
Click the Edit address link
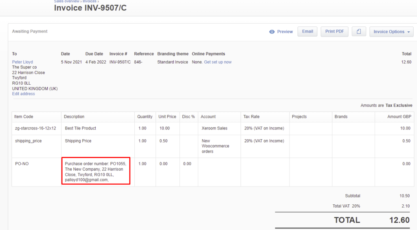click(x=23, y=94)
